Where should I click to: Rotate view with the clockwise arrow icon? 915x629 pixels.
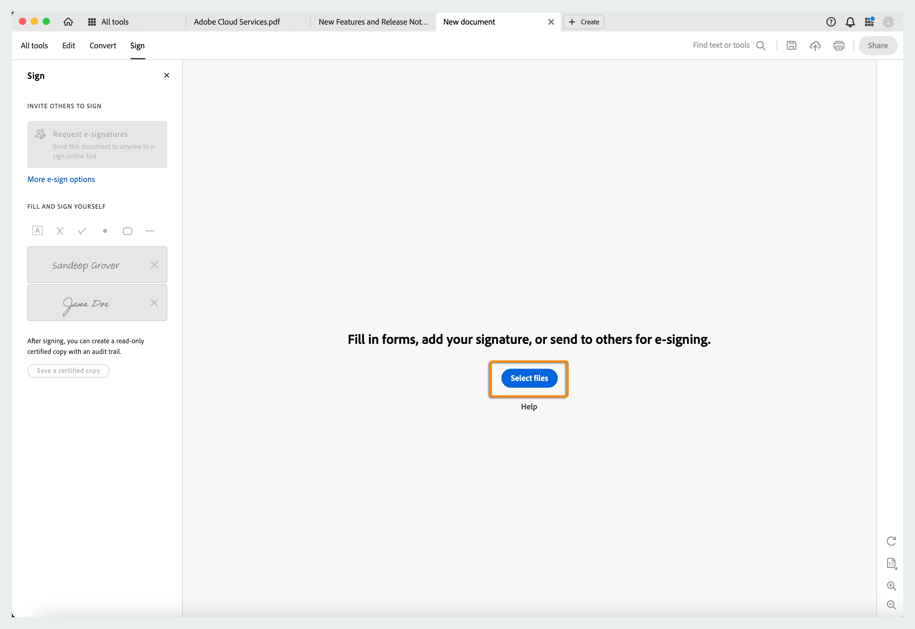[x=891, y=541]
